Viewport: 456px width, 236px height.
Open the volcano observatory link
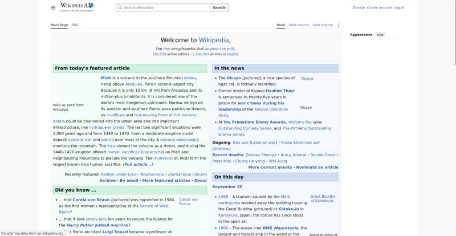click(180, 140)
